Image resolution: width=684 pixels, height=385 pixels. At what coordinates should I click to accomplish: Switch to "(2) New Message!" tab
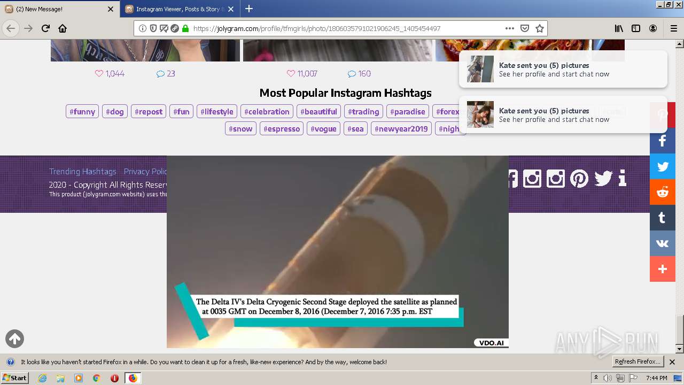click(59, 9)
